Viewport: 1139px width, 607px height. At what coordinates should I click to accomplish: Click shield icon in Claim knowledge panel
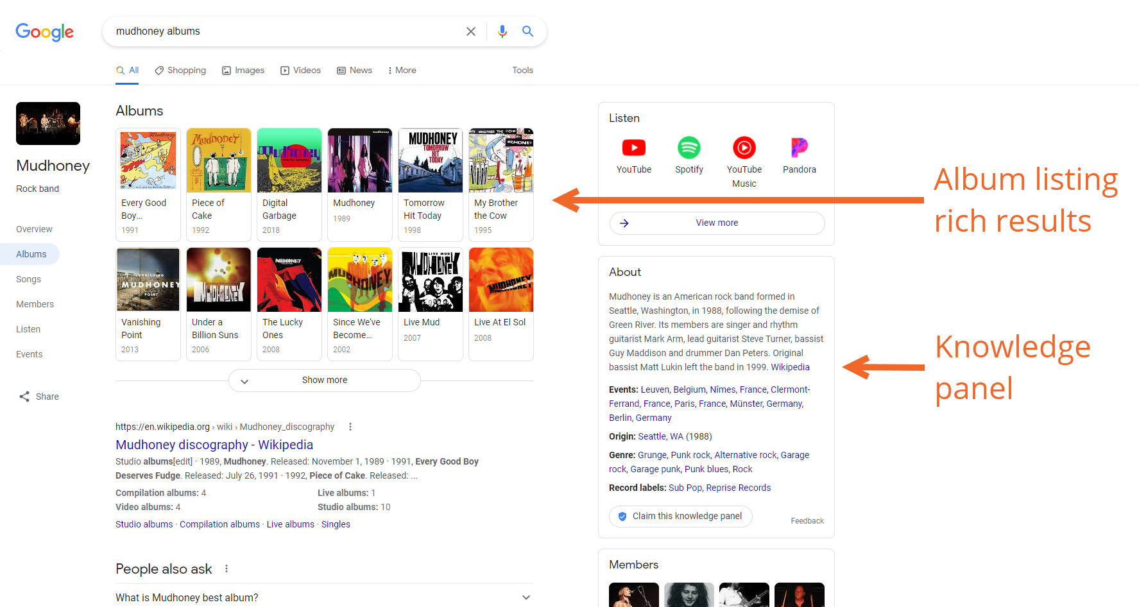point(622,517)
